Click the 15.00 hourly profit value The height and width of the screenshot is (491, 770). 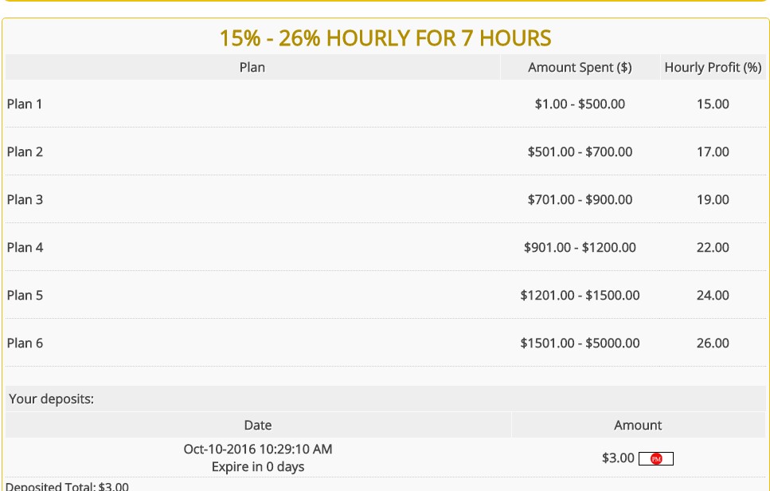713,104
